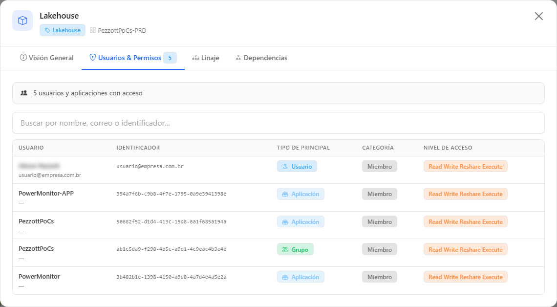Click the info icon on Visión General tab
The image size is (557, 307).
pos(23,57)
